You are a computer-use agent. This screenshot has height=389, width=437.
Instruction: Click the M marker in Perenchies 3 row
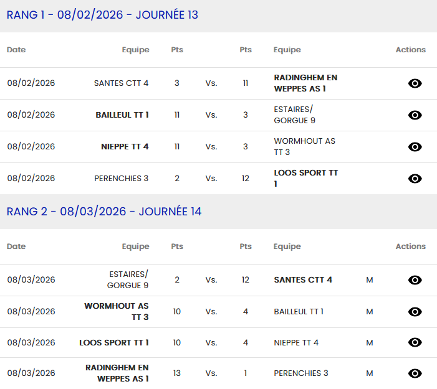click(370, 373)
